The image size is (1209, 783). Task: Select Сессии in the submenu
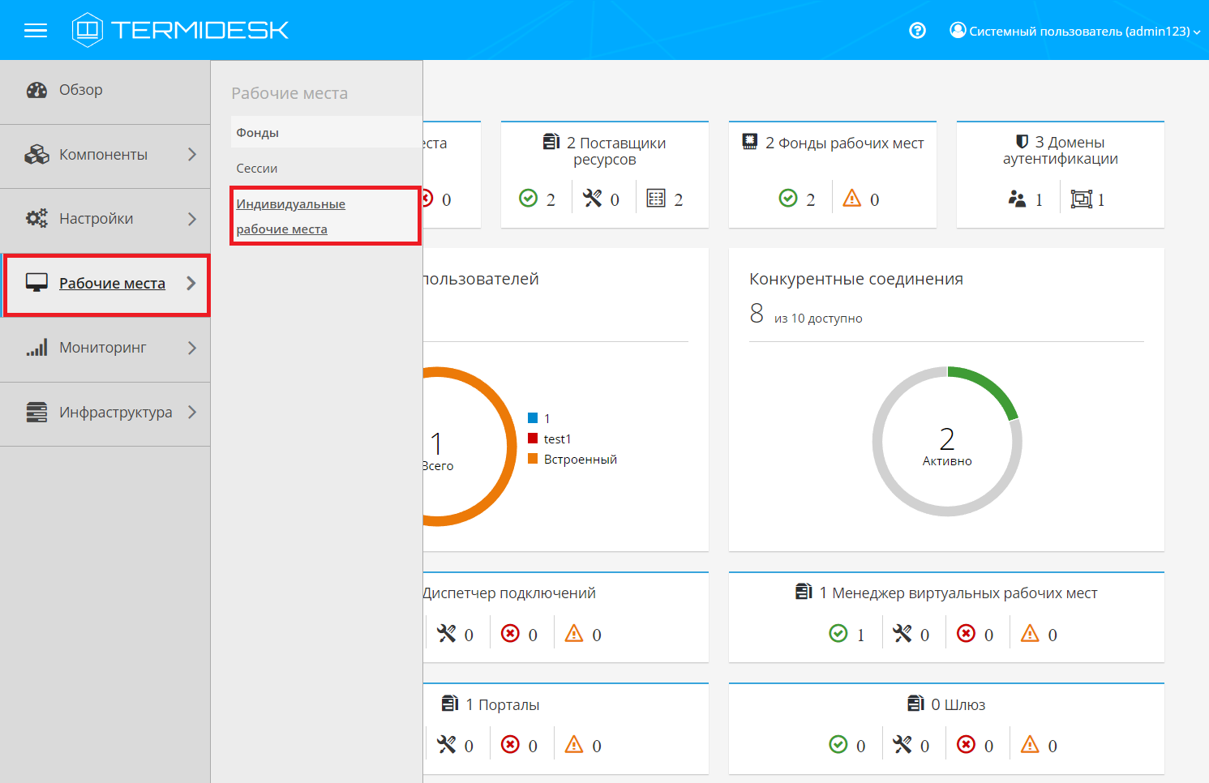coord(257,169)
